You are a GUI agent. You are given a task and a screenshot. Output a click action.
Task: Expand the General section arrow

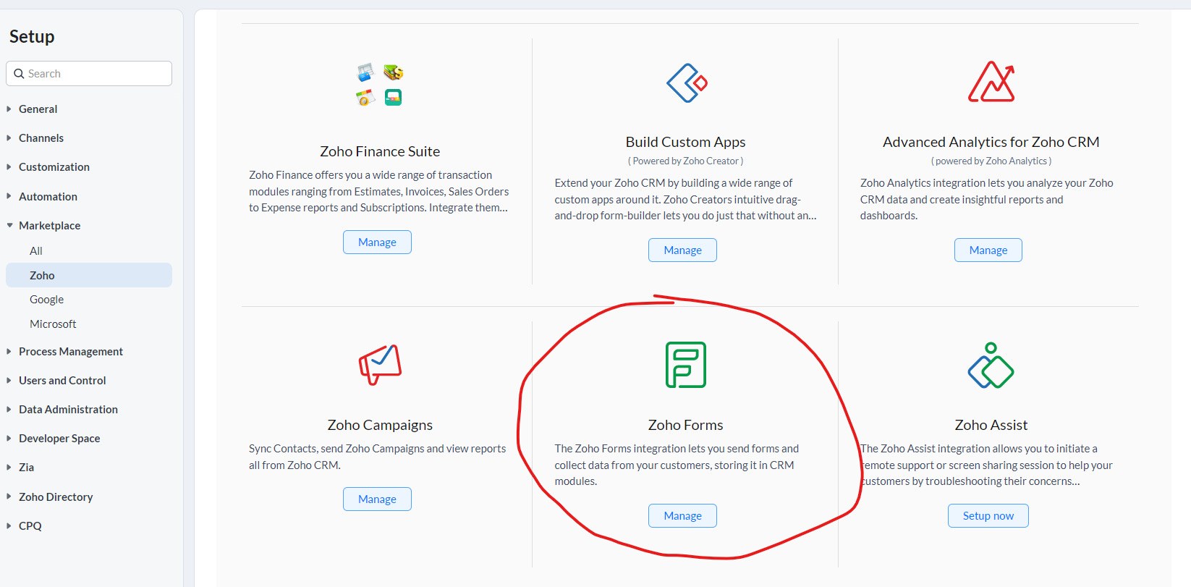(x=9, y=109)
